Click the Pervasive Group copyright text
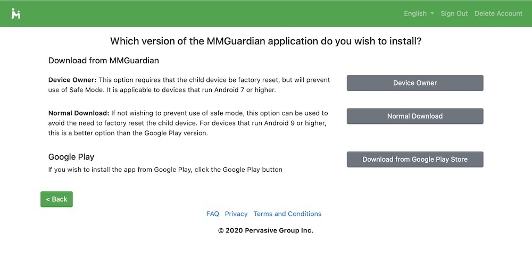532x266 pixels. click(x=266, y=231)
